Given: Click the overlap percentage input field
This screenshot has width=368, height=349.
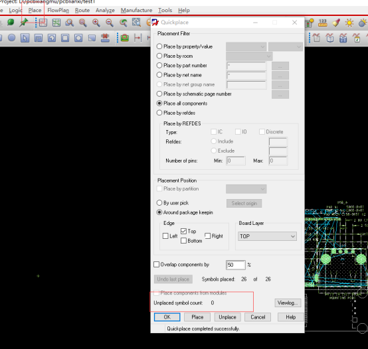Looking at the screenshot, I should (x=236, y=265).
